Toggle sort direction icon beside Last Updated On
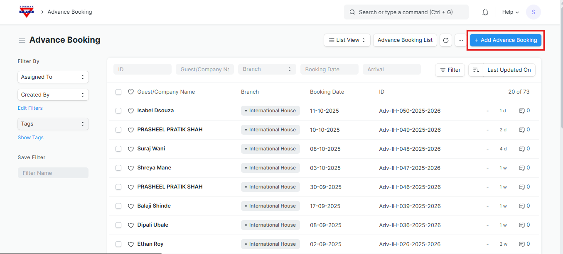 (x=476, y=70)
